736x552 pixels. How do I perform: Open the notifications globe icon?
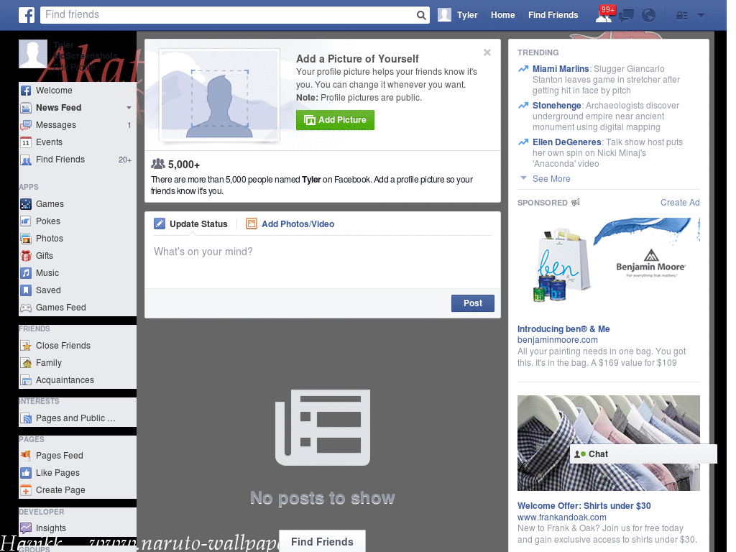(x=649, y=16)
